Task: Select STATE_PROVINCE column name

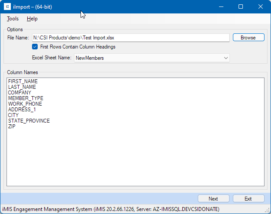Action: pyautogui.click(x=29, y=121)
